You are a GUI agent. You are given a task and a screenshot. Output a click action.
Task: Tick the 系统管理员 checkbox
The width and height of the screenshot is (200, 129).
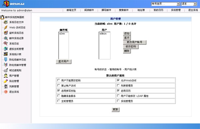(118, 101)
